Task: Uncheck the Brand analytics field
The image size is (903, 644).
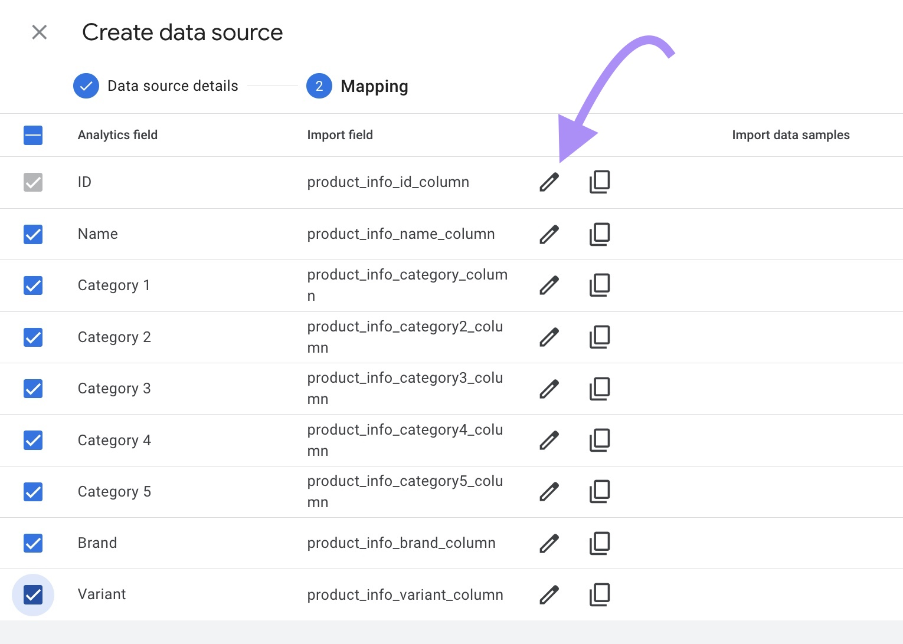Action: click(33, 543)
